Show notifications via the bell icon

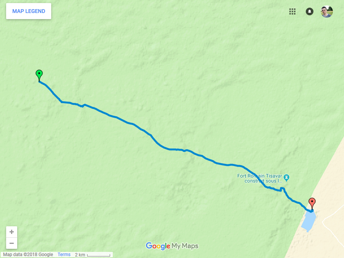[x=310, y=11]
